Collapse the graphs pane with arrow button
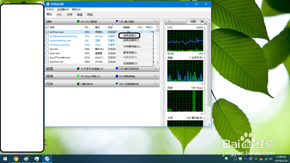Image resolution: width=290 pixels, height=163 pixels. [x=169, y=21]
